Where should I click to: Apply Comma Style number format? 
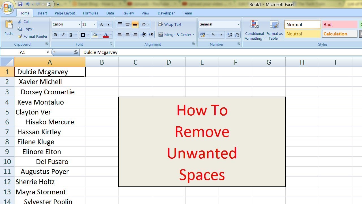click(221, 35)
